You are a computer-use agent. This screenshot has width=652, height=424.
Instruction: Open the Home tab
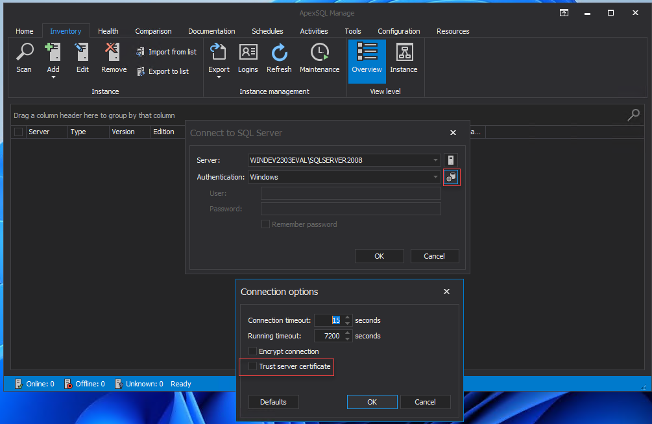pos(25,31)
